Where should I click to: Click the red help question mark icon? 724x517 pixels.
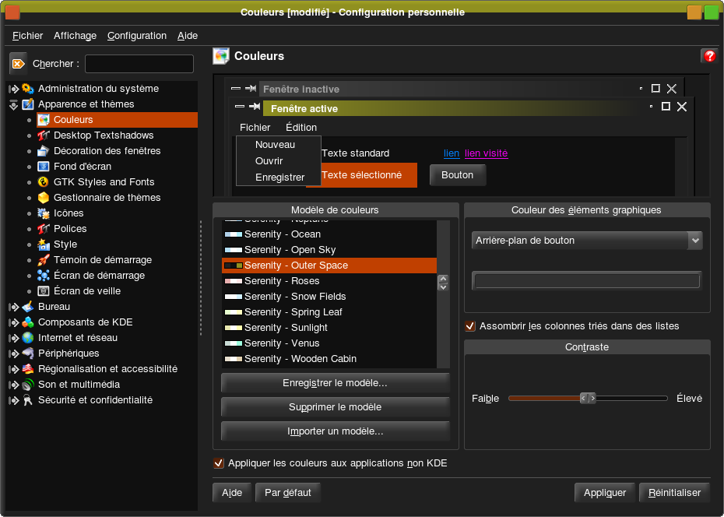point(709,56)
